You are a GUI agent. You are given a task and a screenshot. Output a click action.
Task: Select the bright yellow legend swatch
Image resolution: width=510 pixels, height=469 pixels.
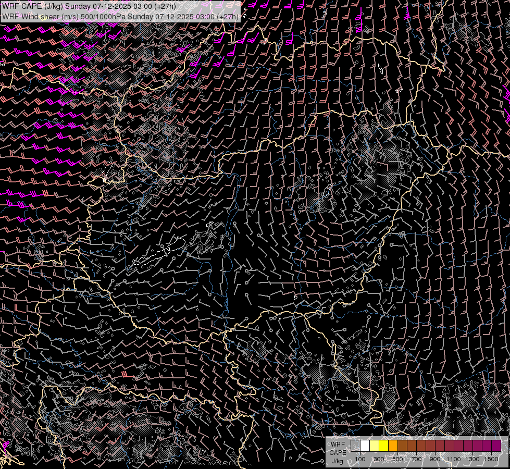[384, 446]
